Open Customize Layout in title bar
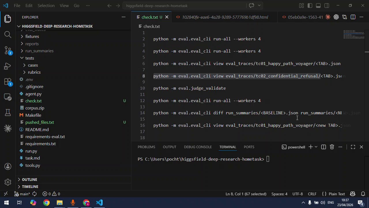Image resolution: width=369 pixels, height=208 pixels. (302, 5)
